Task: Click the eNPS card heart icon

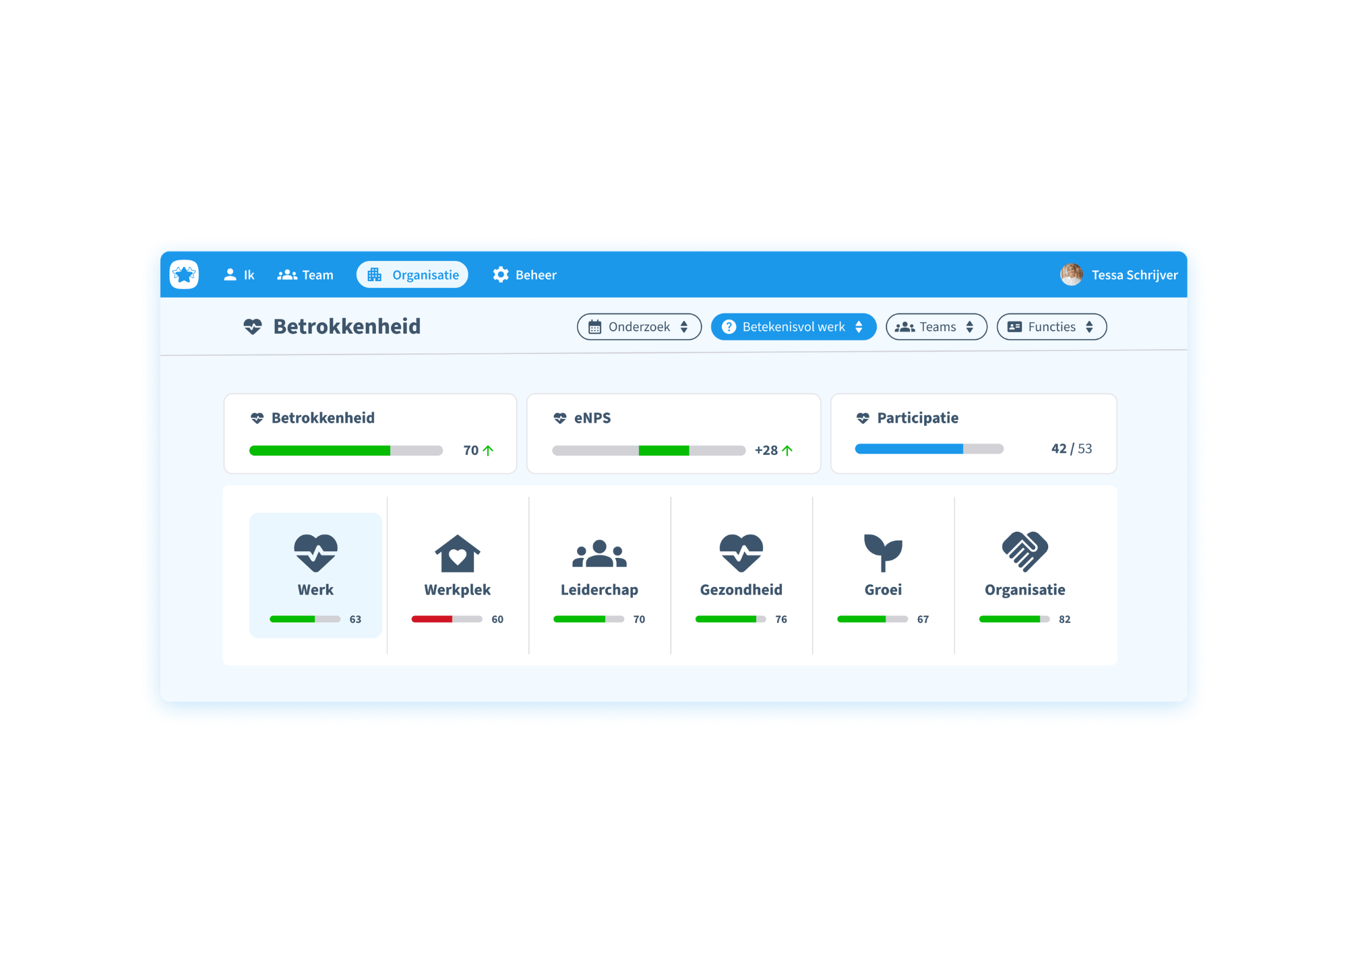Action: [560, 419]
